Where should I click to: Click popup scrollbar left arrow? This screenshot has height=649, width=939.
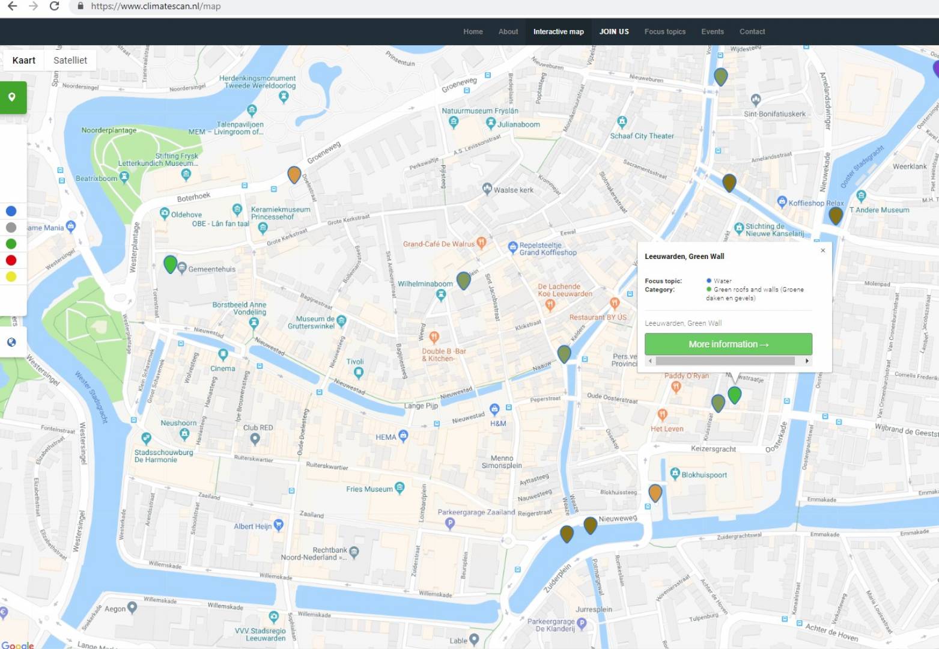pos(650,361)
